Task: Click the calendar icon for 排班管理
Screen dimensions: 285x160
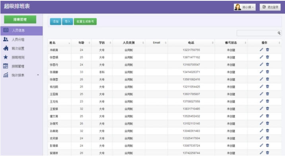Action: click(6, 66)
